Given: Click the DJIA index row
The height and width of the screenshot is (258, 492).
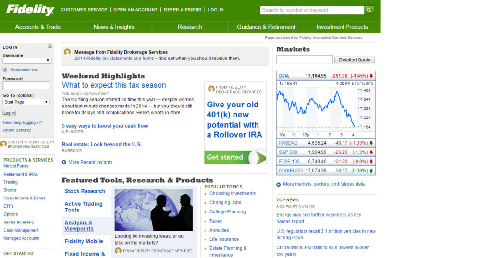Looking at the screenshot, I should 326,76.
